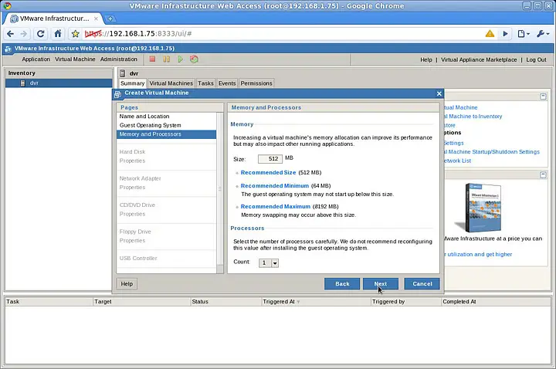Select Name and Location page
This screenshot has width=556, height=369.
[x=166, y=117]
